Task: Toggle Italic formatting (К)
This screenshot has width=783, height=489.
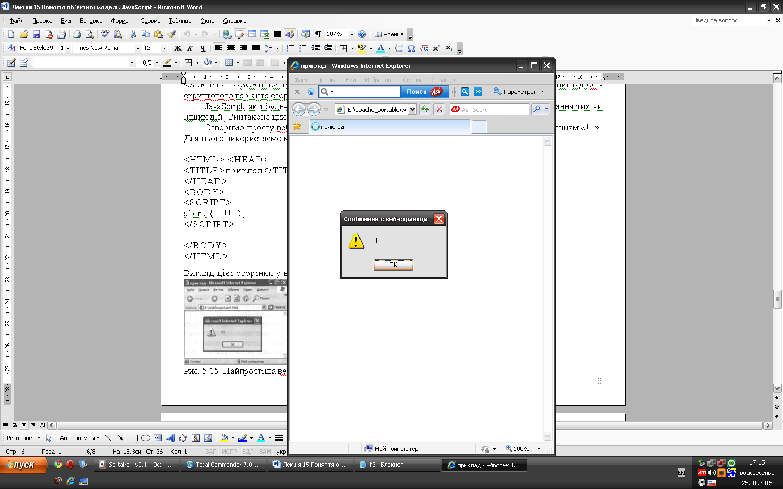Action: pyautogui.click(x=190, y=48)
